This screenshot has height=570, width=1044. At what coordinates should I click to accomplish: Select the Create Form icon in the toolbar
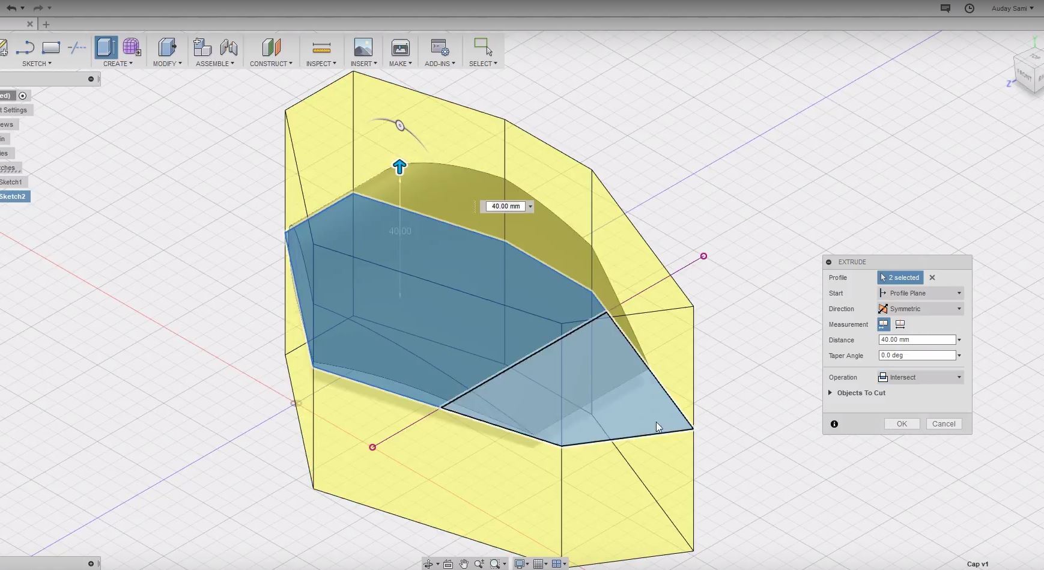point(132,47)
